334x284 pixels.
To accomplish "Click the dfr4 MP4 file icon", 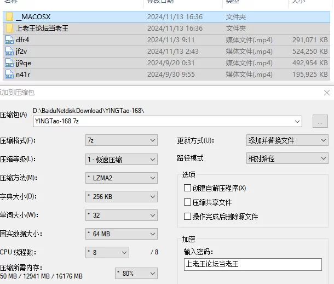I will pyautogui.click(x=9, y=40).
